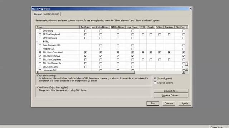Click the Events column header

coord(58,27)
